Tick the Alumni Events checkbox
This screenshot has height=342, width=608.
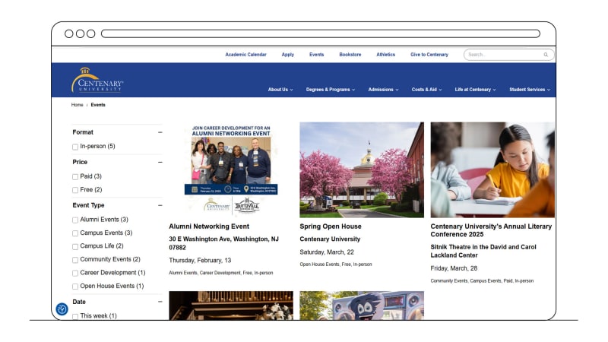(x=75, y=220)
